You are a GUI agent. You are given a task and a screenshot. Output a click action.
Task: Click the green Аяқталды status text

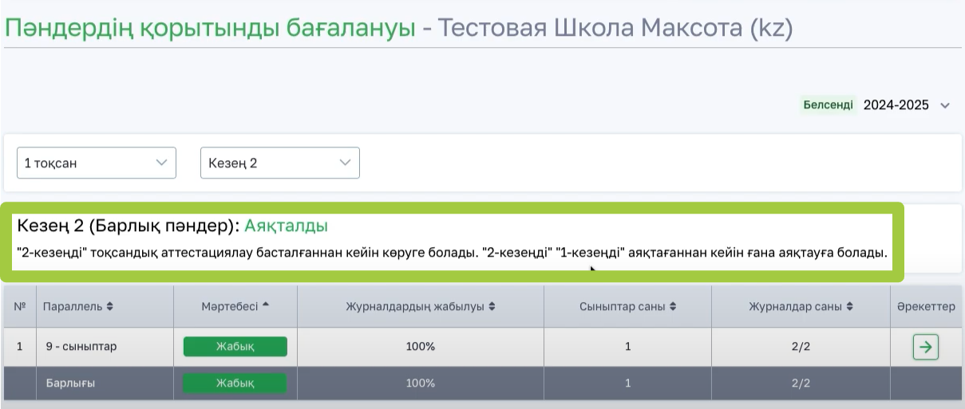[x=286, y=226]
